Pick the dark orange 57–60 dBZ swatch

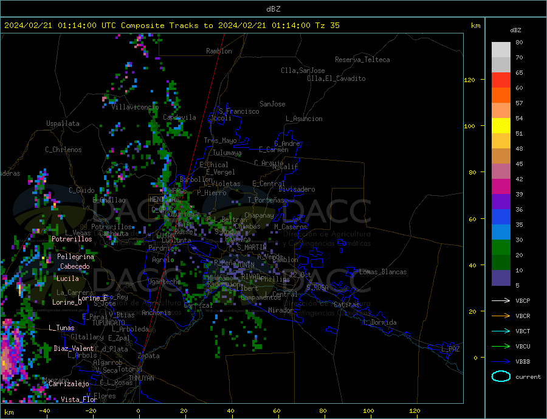[501, 95]
